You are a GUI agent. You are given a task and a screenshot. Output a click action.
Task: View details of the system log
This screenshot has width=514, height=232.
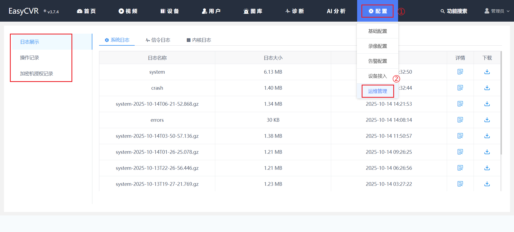point(460,72)
